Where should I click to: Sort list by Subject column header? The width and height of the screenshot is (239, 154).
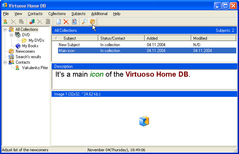click(x=75, y=38)
